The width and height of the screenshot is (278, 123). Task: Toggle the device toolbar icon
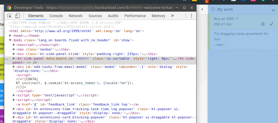(17, 16)
